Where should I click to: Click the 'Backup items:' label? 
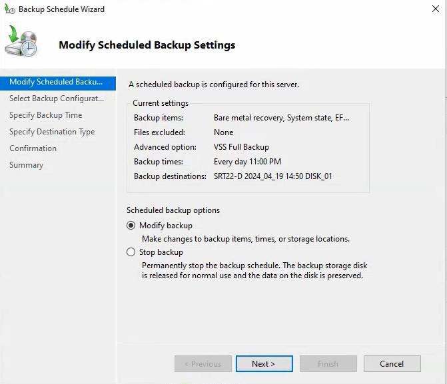[x=159, y=118]
